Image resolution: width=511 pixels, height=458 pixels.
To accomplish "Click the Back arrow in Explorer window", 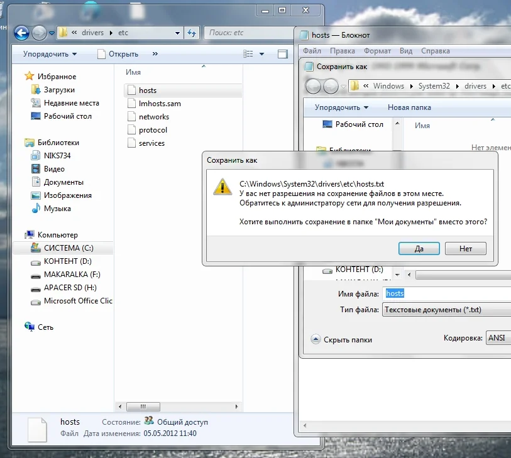I will click(x=21, y=33).
